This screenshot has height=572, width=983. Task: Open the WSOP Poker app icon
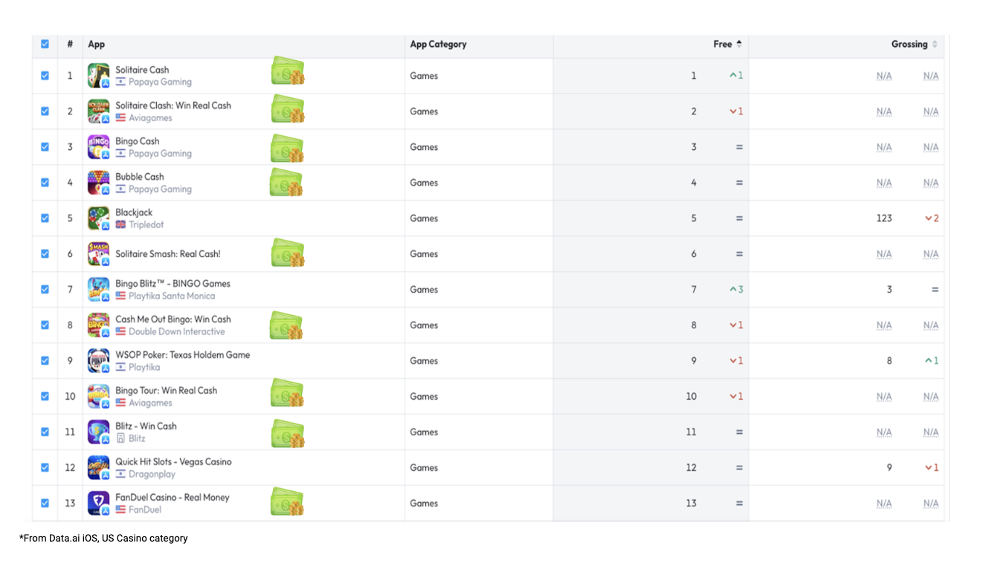(x=99, y=361)
